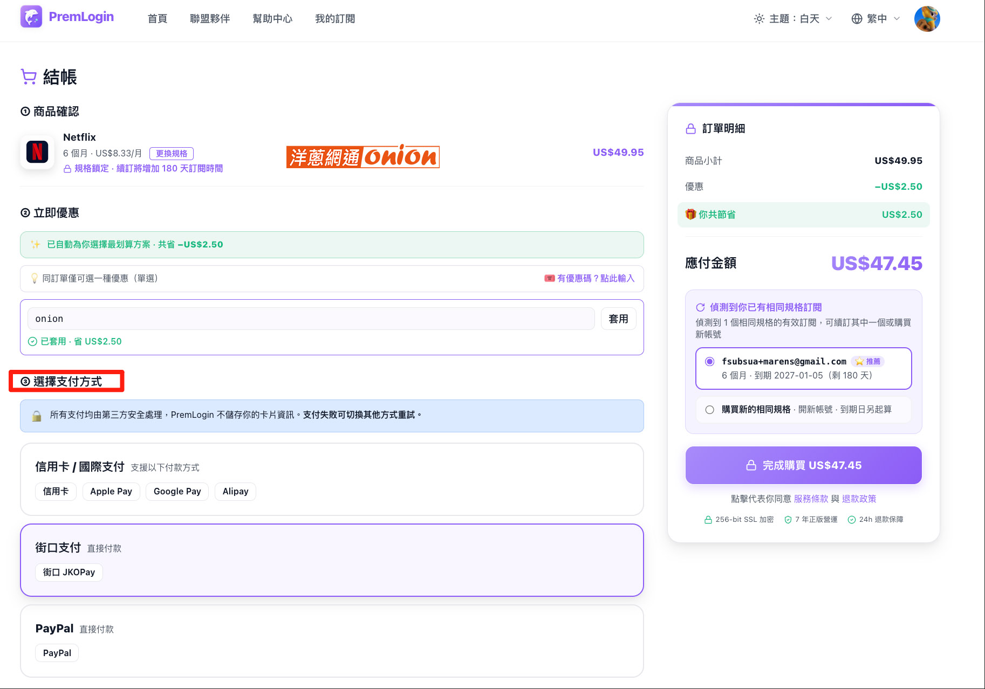Screen dimensions: 985x689
Task: Click 完成購買 US$47.45 button
Action: [x=803, y=465]
